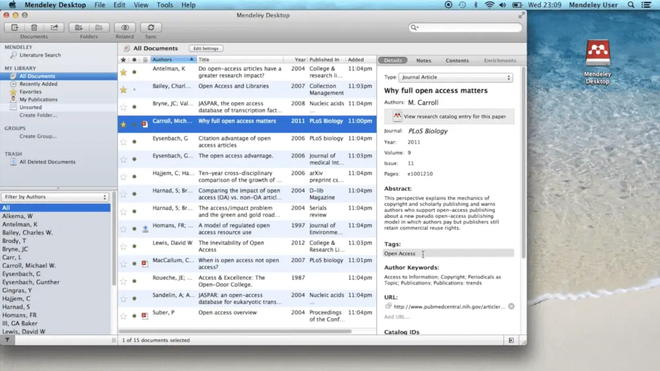Open Notification Center list icon
This screenshot has height=371, width=660.
pos(646,5)
